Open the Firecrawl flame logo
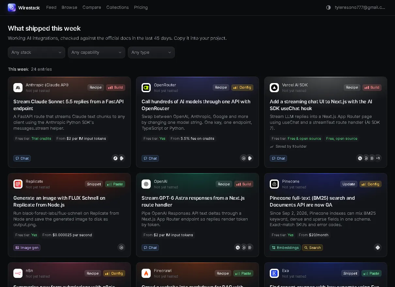 146,273
